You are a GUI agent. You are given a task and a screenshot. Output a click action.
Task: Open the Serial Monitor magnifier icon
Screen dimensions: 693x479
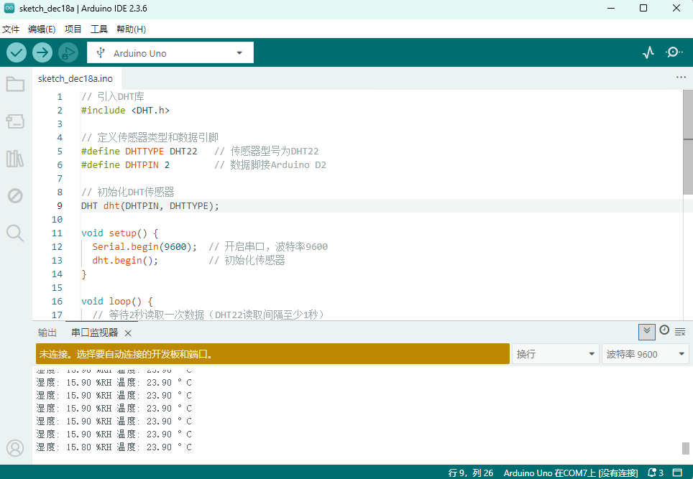[674, 52]
